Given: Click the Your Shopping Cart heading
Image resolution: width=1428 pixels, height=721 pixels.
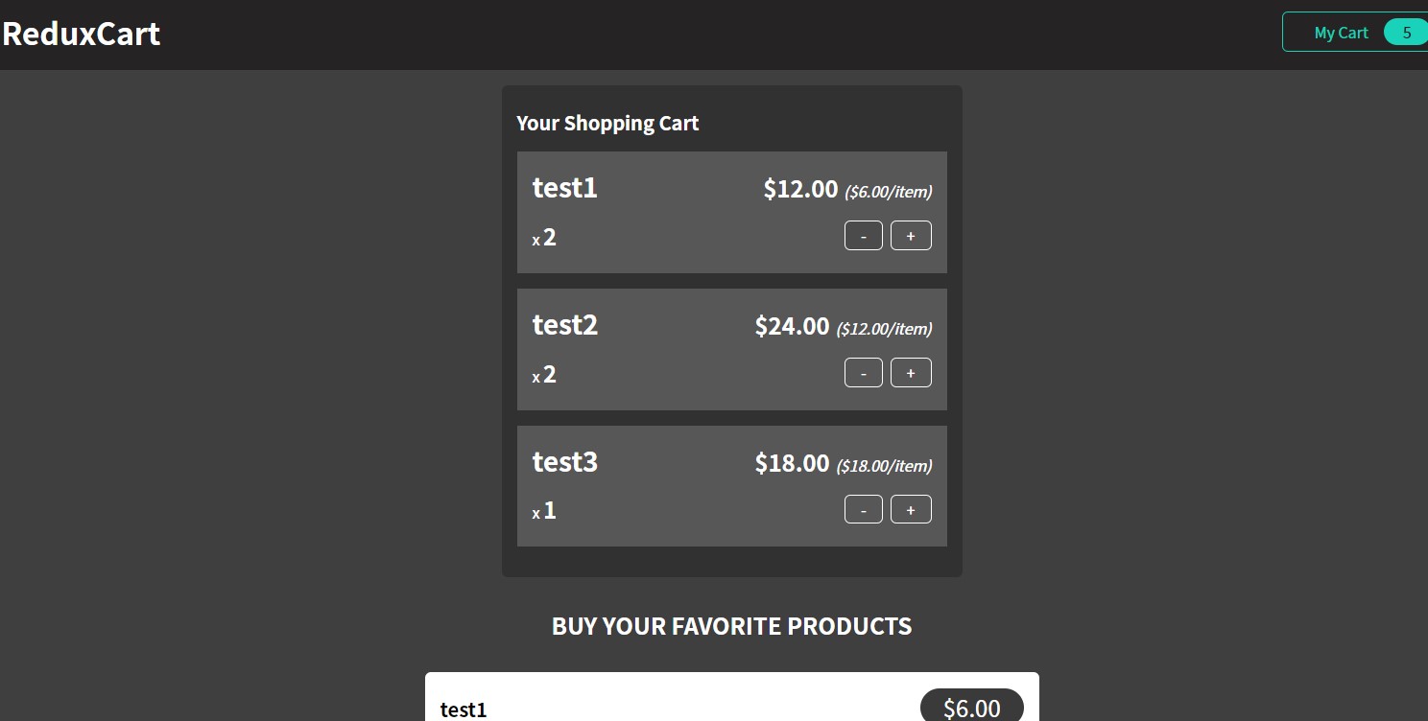Looking at the screenshot, I should pyautogui.click(x=607, y=123).
